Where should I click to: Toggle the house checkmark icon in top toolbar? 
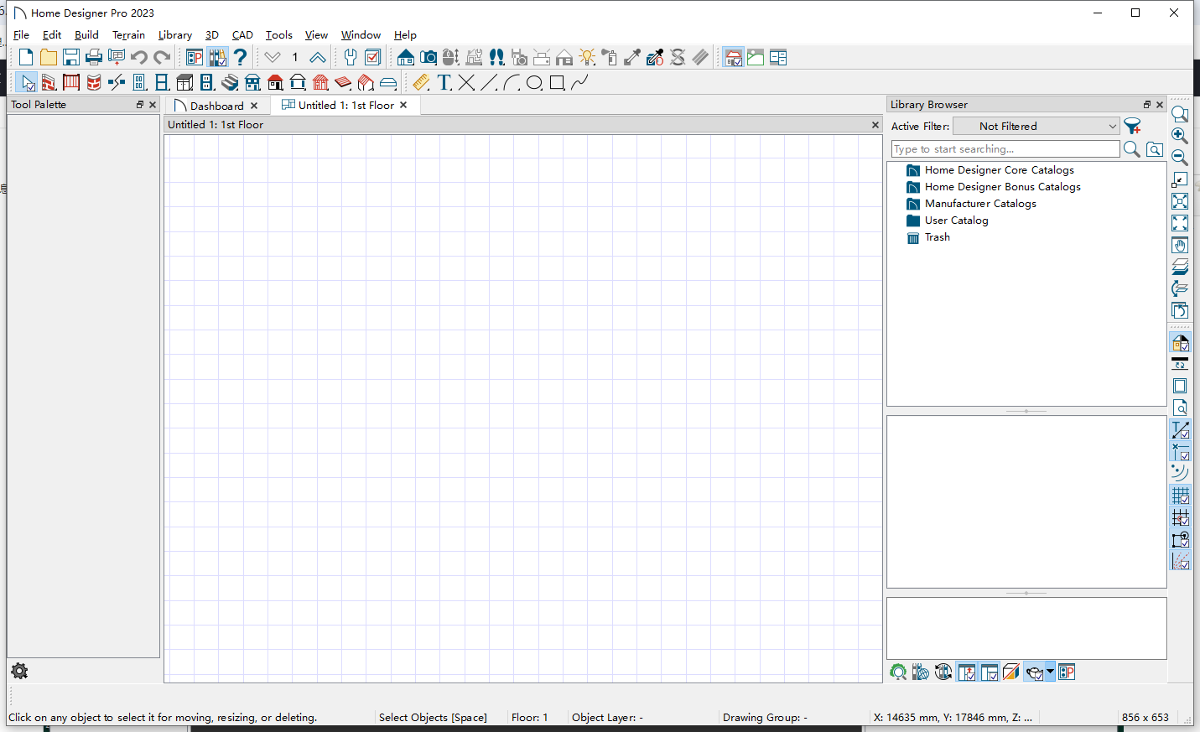tap(733, 57)
